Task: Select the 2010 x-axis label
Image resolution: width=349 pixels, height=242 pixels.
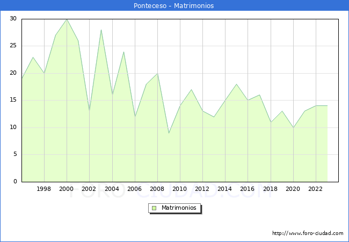Action: (x=179, y=189)
